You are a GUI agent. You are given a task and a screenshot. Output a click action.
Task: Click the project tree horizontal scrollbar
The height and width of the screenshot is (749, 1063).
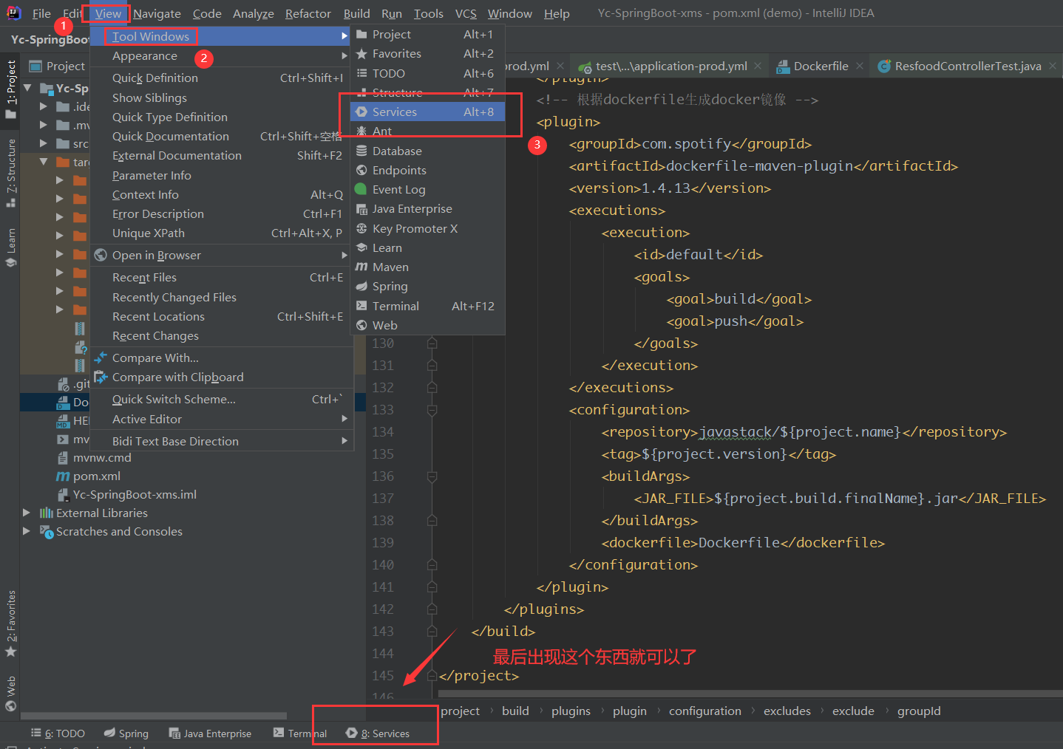pos(154,716)
